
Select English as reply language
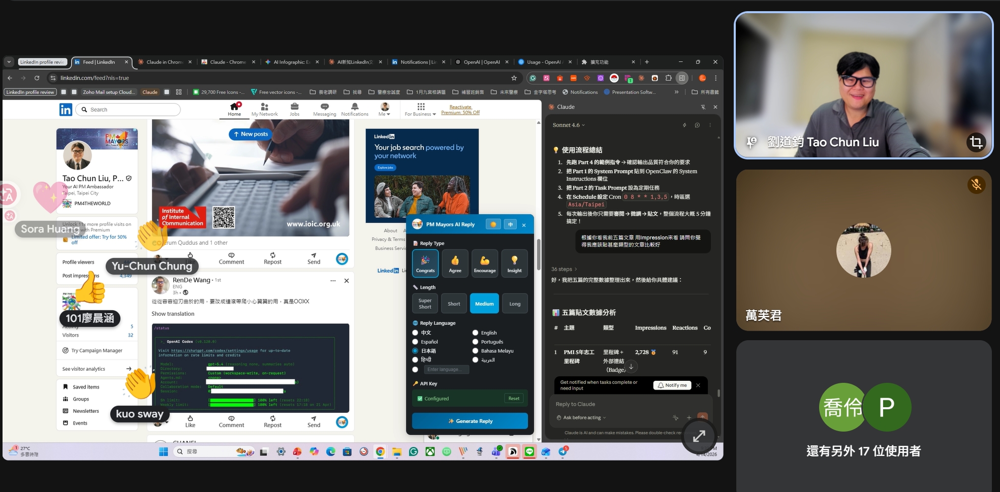coord(475,333)
